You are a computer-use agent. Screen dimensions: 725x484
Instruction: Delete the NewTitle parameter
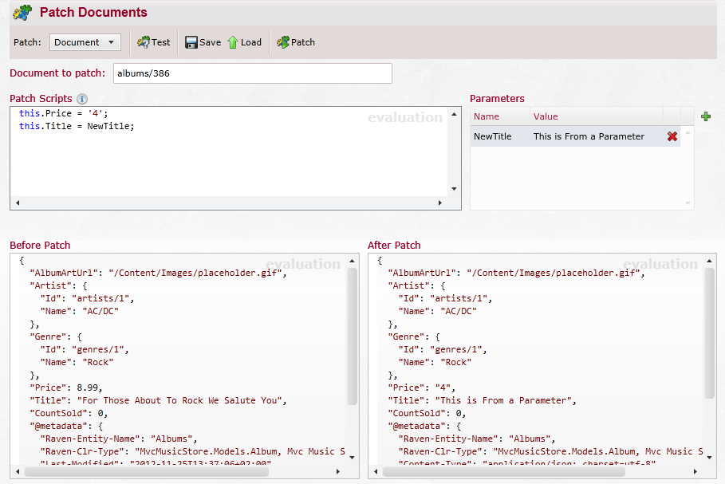pyautogui.click(x=672, y=136)
